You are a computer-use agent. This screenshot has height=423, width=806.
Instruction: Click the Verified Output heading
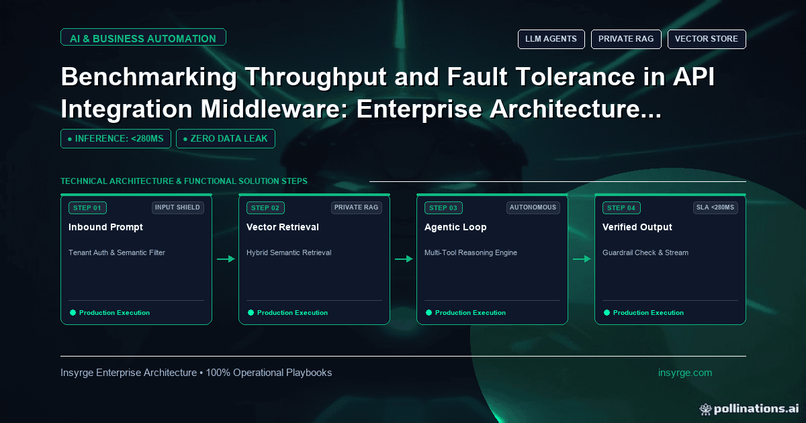point(637,227)
